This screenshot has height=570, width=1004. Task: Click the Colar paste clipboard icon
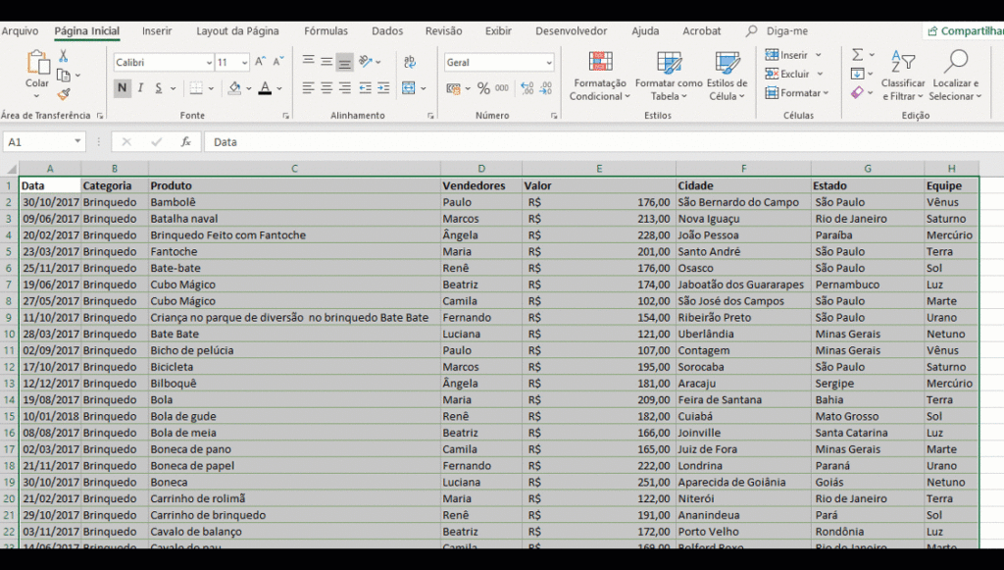pos(37,64)
